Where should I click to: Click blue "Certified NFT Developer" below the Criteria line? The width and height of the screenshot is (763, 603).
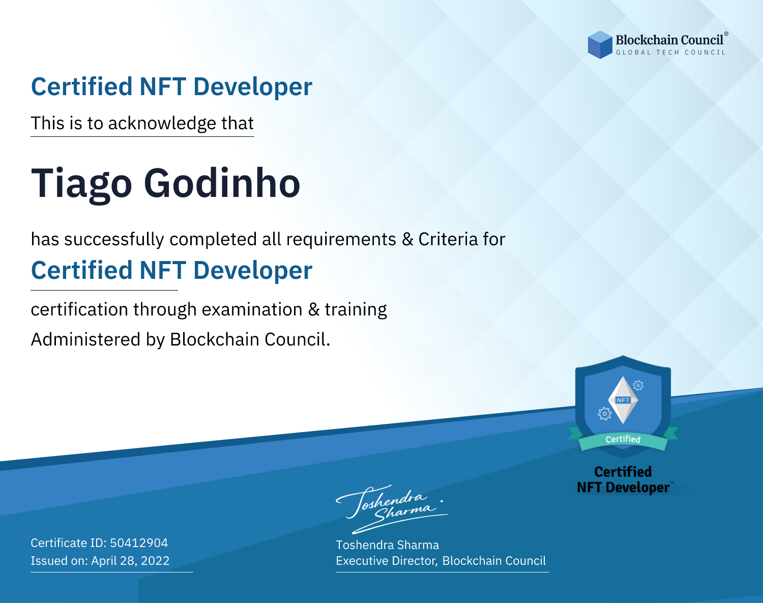171,270
